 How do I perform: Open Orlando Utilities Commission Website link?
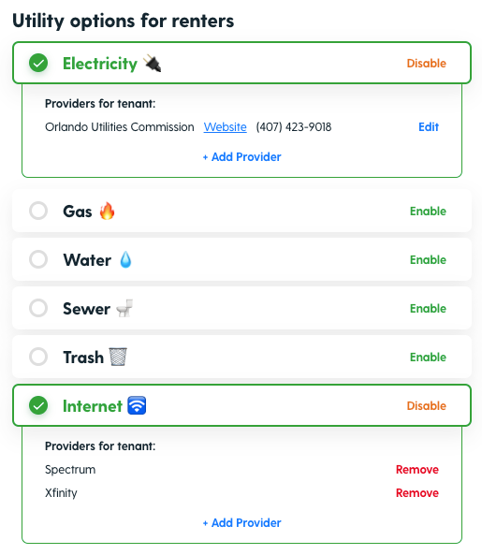[225, 127]
